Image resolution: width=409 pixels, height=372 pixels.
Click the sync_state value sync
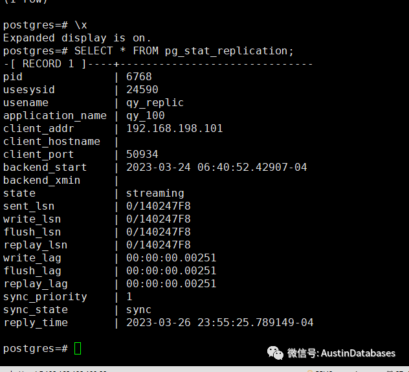click(138, 309)
